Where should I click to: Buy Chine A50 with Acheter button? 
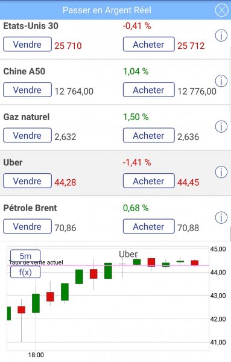pos(148,89)
